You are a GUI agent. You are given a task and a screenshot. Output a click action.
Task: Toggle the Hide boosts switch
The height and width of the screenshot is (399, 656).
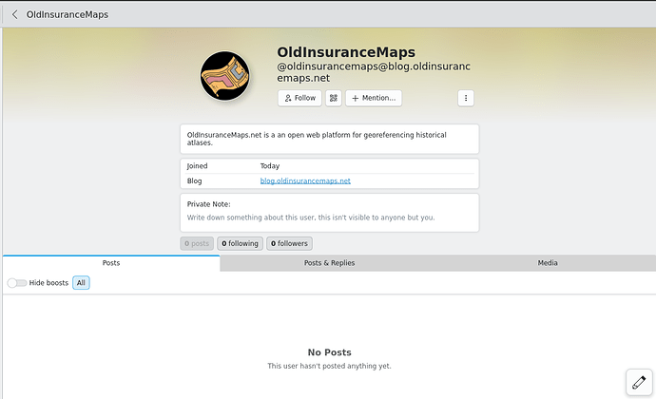coord(17,283)
